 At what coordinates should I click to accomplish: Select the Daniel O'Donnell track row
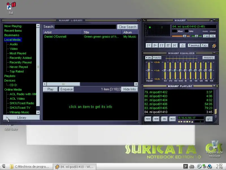coord(90,37)
